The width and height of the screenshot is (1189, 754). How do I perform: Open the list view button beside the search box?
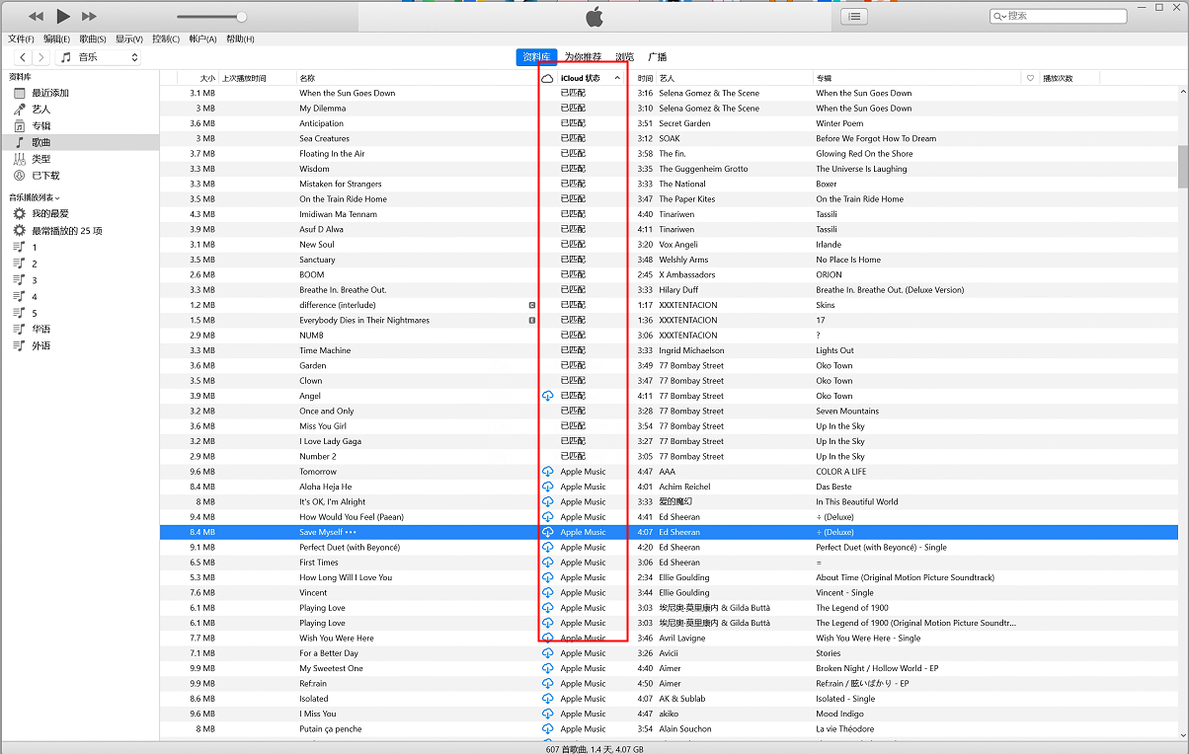pos(854,17)
